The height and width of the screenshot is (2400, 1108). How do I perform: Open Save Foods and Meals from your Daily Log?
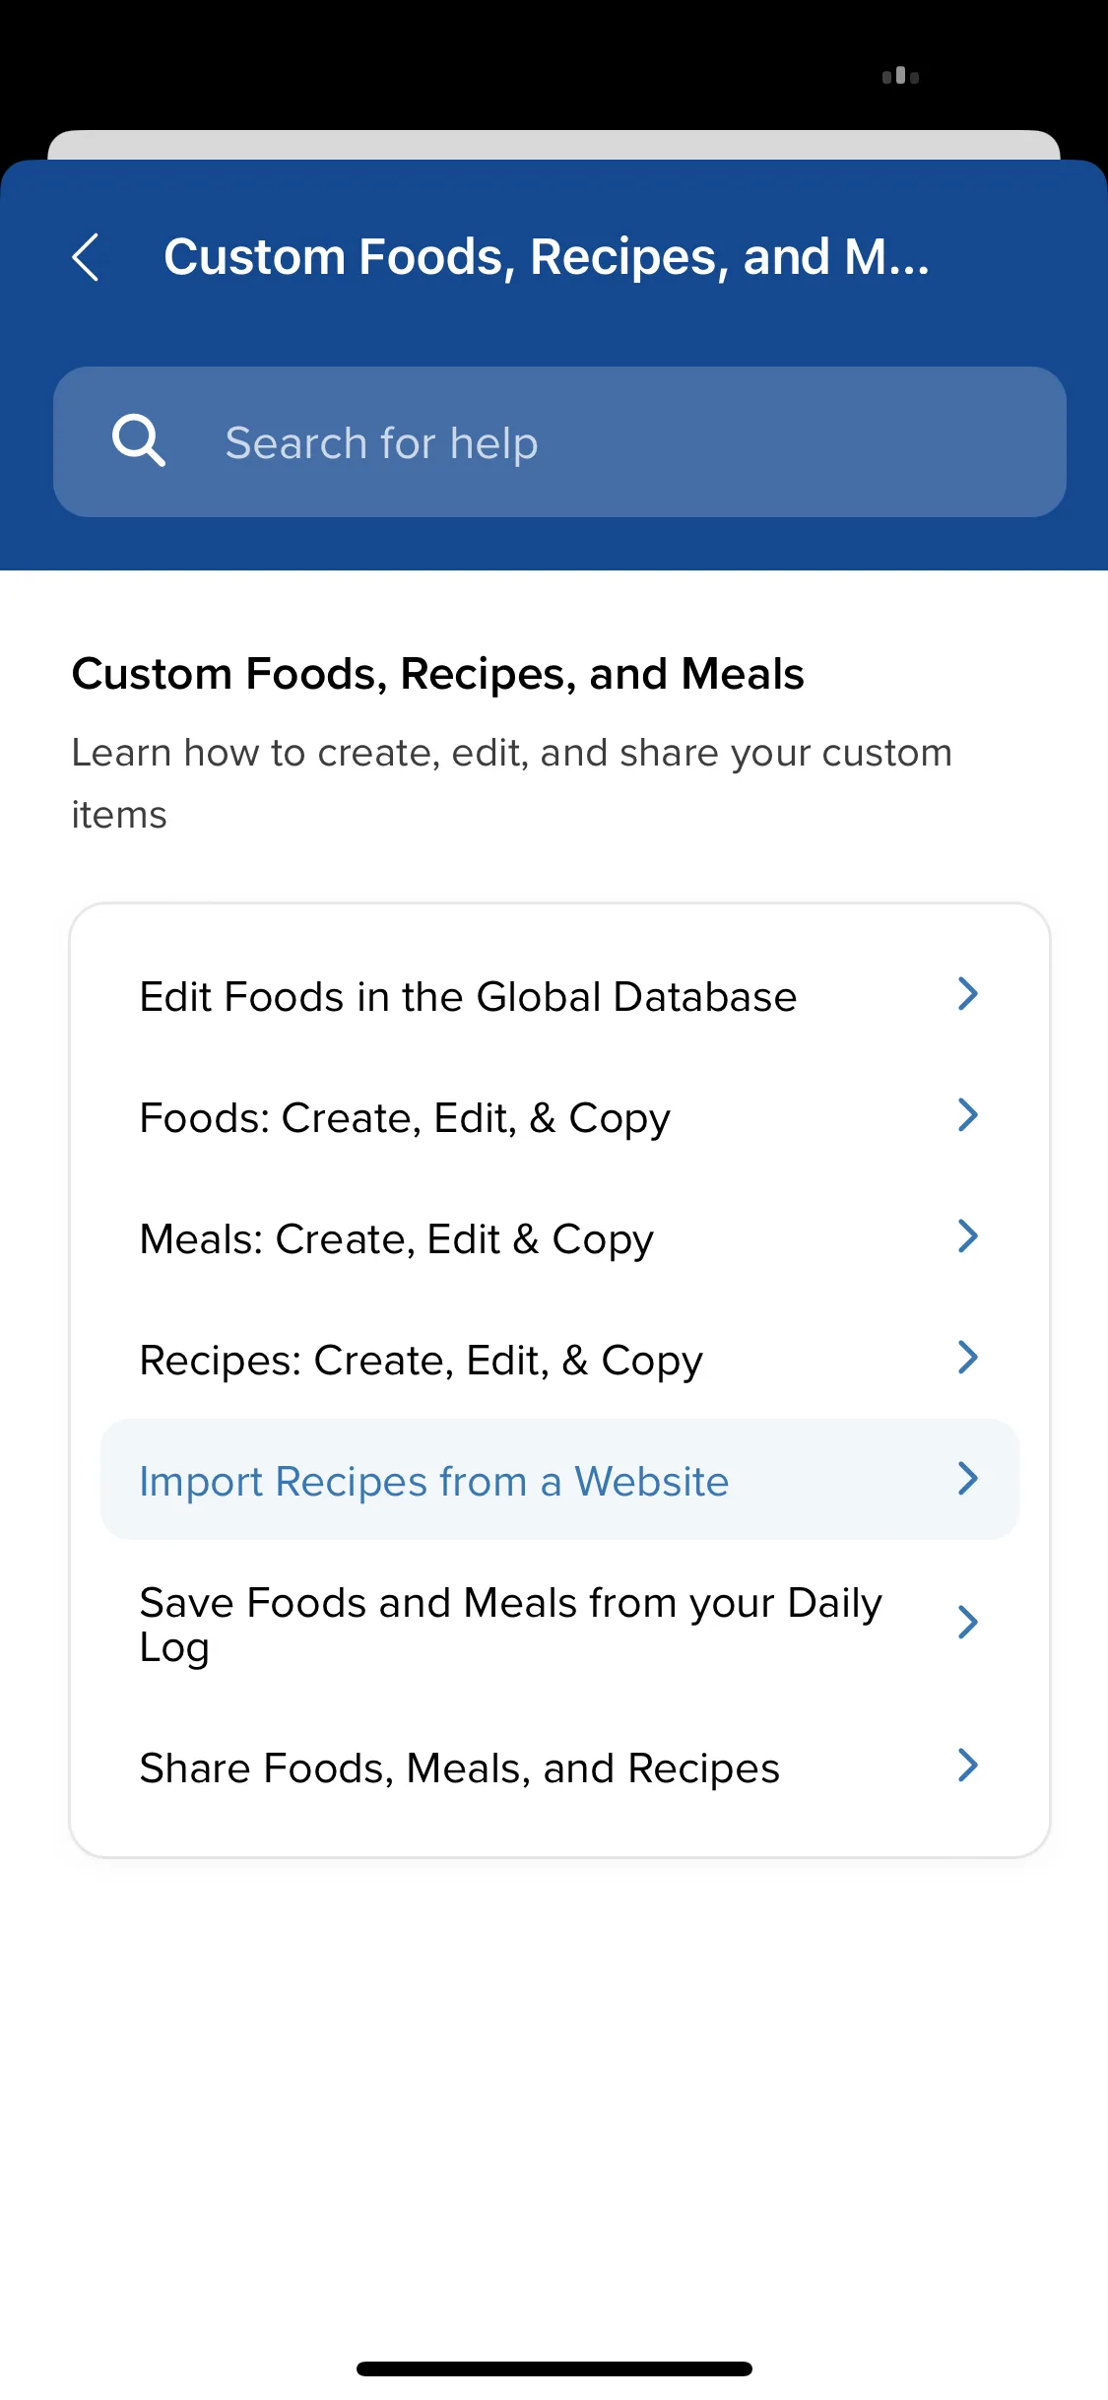coord(559,1624)
